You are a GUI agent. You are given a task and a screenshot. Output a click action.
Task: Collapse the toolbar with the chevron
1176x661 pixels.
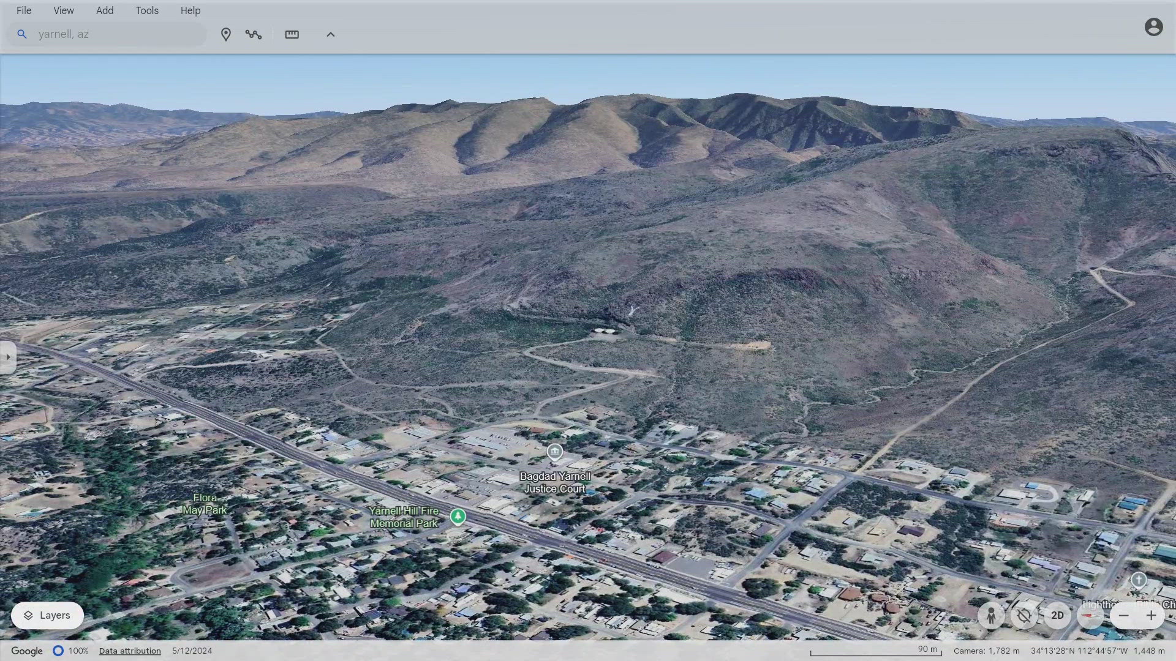click(x=331, y=35)
